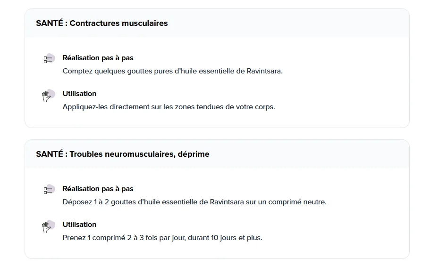Click the word 'Ravintsara' in the Troubles card

(227, 202)
